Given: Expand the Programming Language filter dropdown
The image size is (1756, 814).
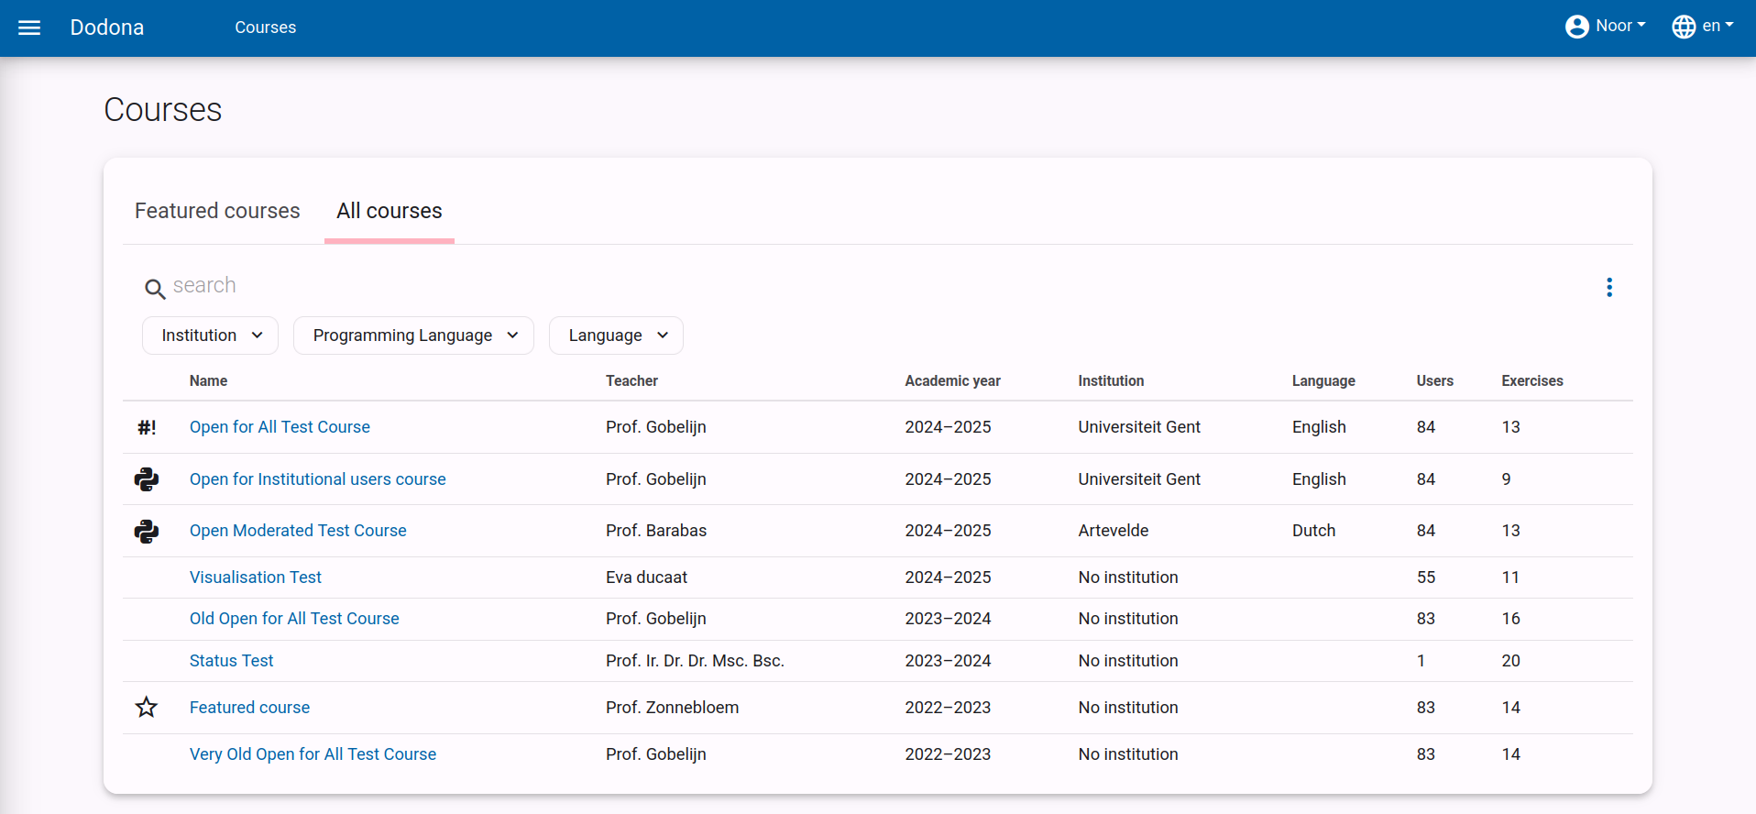Looking at the screenshot, I should pyautogui.click(x=413, y=335).
